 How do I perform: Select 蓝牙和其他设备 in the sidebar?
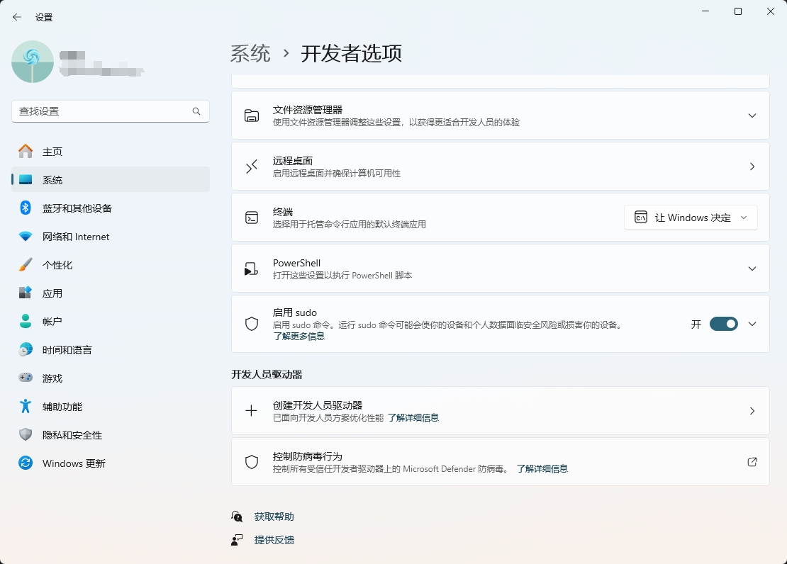(x=111, y=208)
